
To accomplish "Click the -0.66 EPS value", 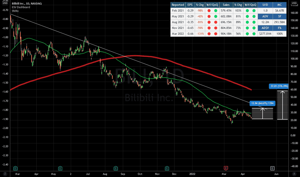I will (x=190, y=34).
